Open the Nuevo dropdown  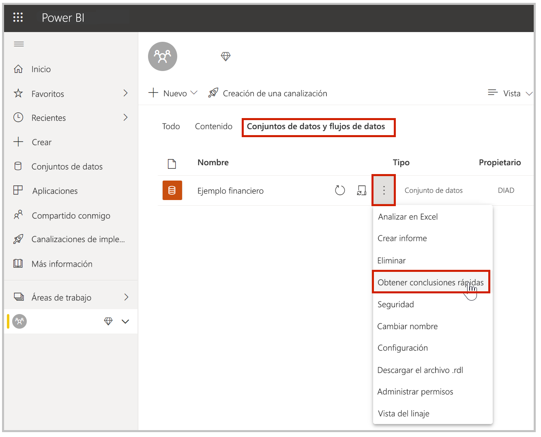coord(173,93)
